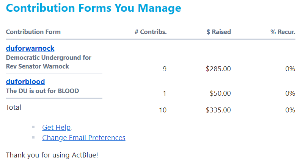Click the Get Help link
303x162 pixels.
point(57,128)
